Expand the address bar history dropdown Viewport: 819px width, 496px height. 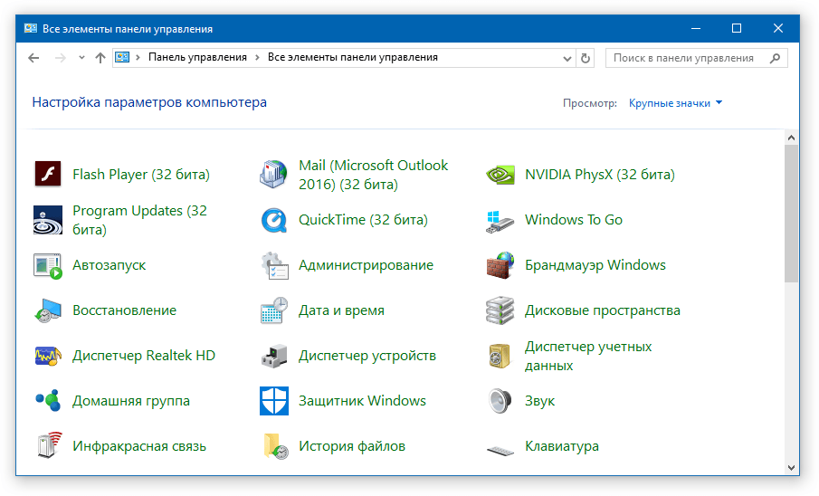[x=567, y=58]
